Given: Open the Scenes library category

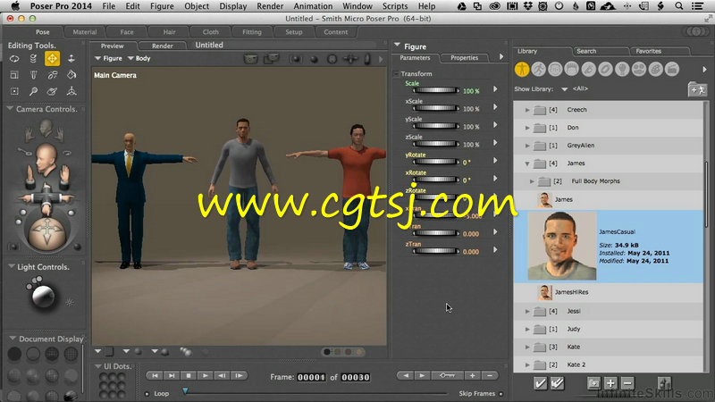Looking at the screenshot, I should pyautogui.click(x=672, y=70).
